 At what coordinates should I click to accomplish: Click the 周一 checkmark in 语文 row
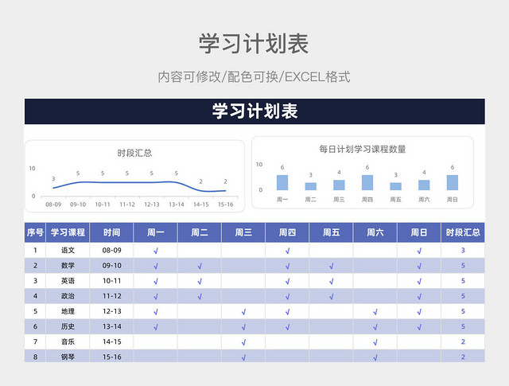pos(156,251)
